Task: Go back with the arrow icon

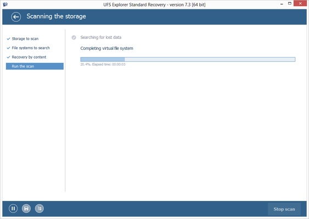Action: [16, 17]
